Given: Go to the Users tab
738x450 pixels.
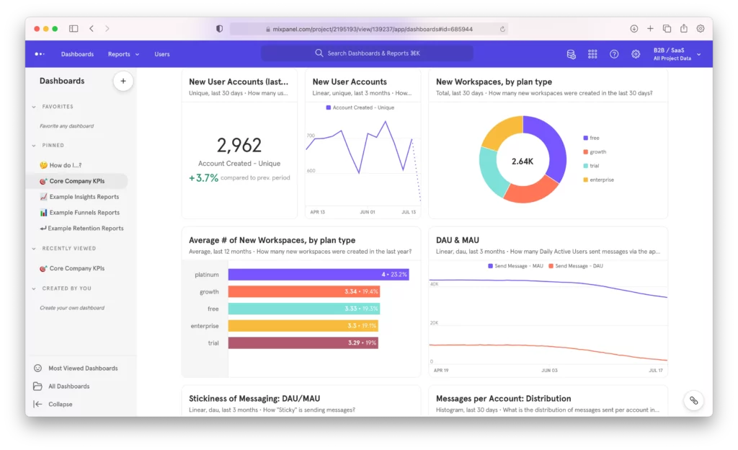Looking at the screenshot, I should pyautogui.click(x=162, y=54).
